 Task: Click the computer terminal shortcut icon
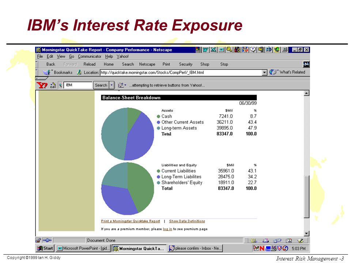(x=285, y=50)
